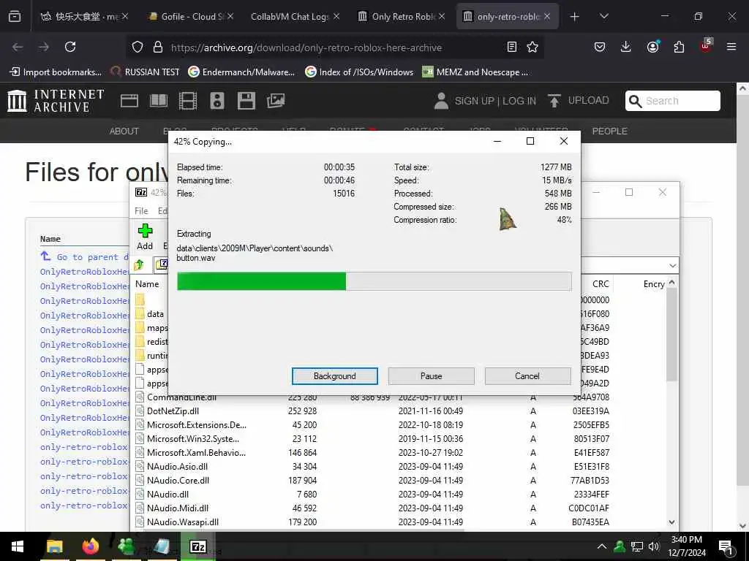Select the data folder in 7-Zip
Image resolution: width=749 pixels, height=561 pixels.
155,314
